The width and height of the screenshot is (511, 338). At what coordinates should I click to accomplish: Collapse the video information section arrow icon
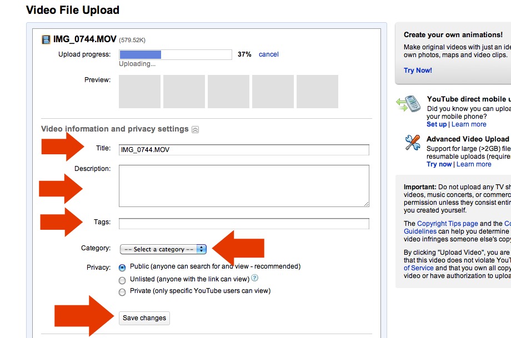pyautogui.click(x=195, y=130)
